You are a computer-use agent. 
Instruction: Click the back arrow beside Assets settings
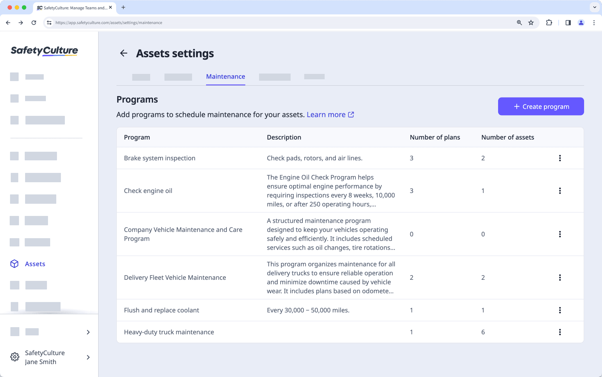(x=124, y=53)
